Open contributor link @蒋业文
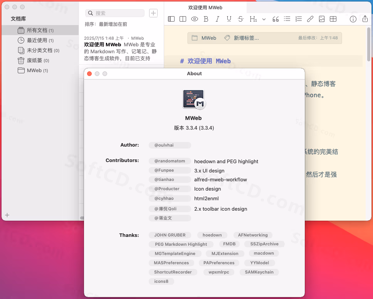This screenshot has width=373, height=299. [x=170, y=218]
